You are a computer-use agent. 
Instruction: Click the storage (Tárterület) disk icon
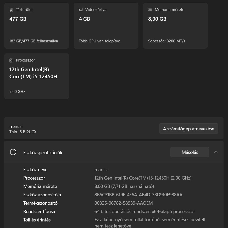pos(11,10)
